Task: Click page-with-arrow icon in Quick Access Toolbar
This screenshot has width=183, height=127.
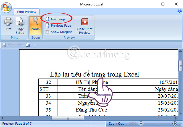Action: tap(28, 45)
